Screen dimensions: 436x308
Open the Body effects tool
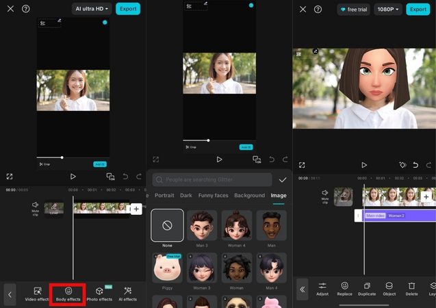68,294
